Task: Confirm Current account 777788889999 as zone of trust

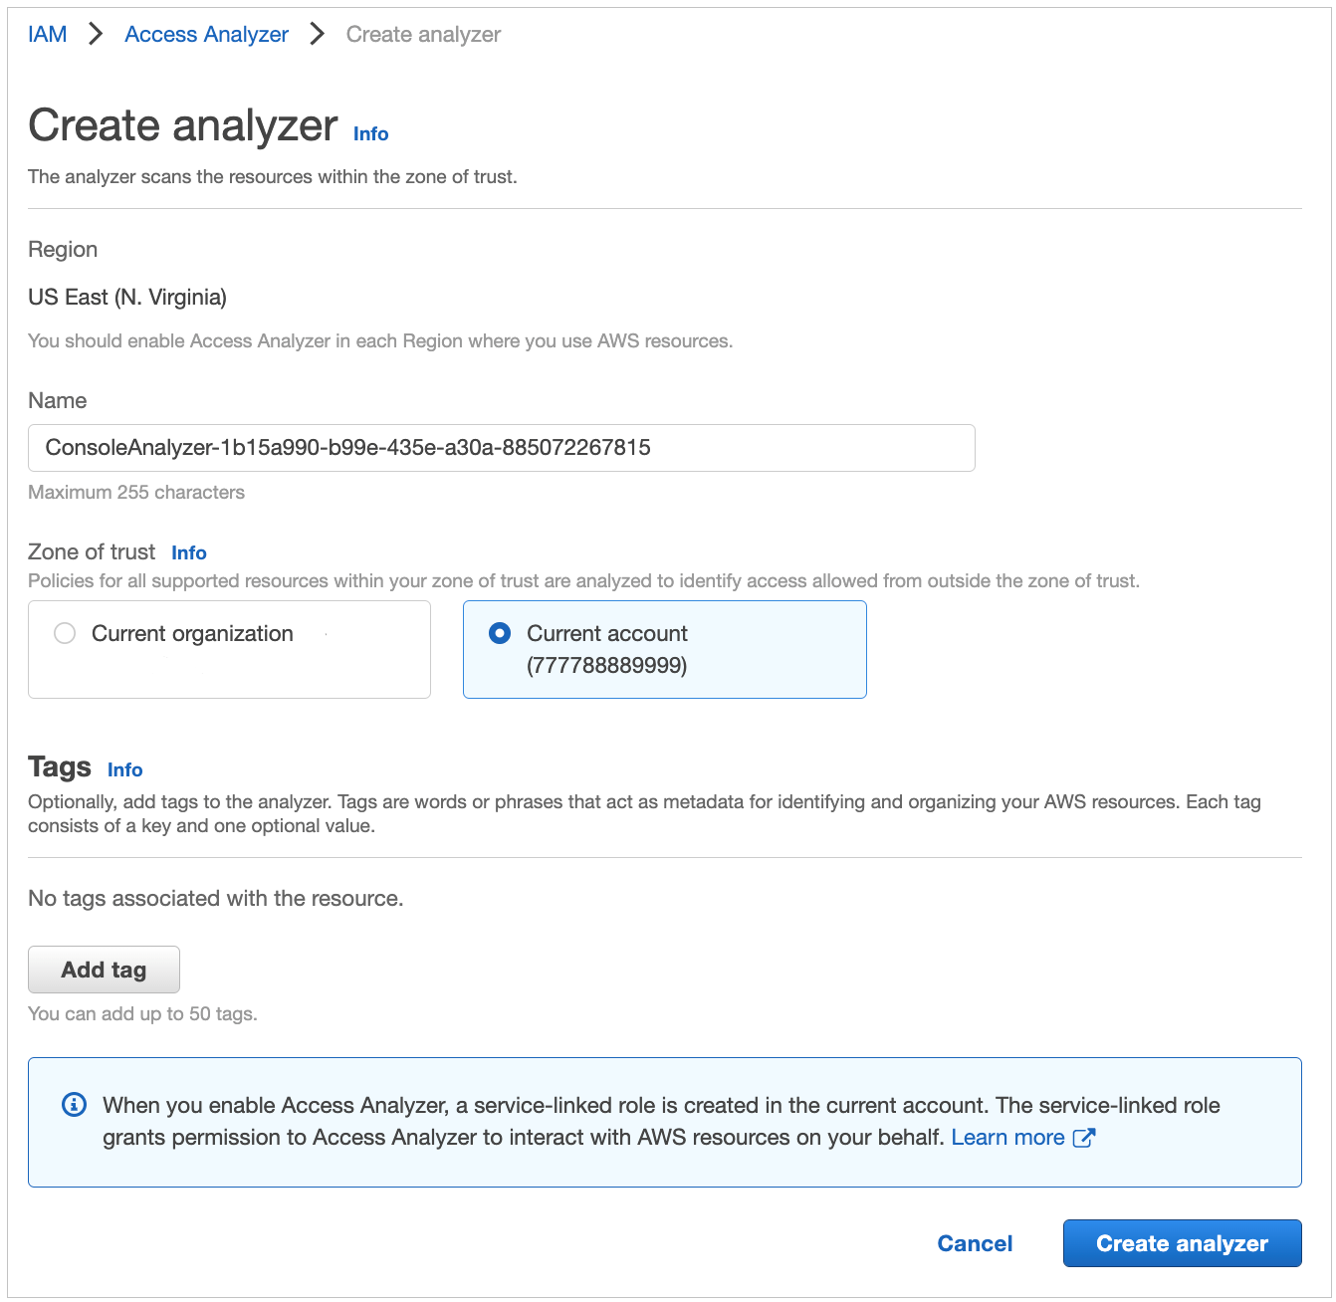Action: point(664,649)
